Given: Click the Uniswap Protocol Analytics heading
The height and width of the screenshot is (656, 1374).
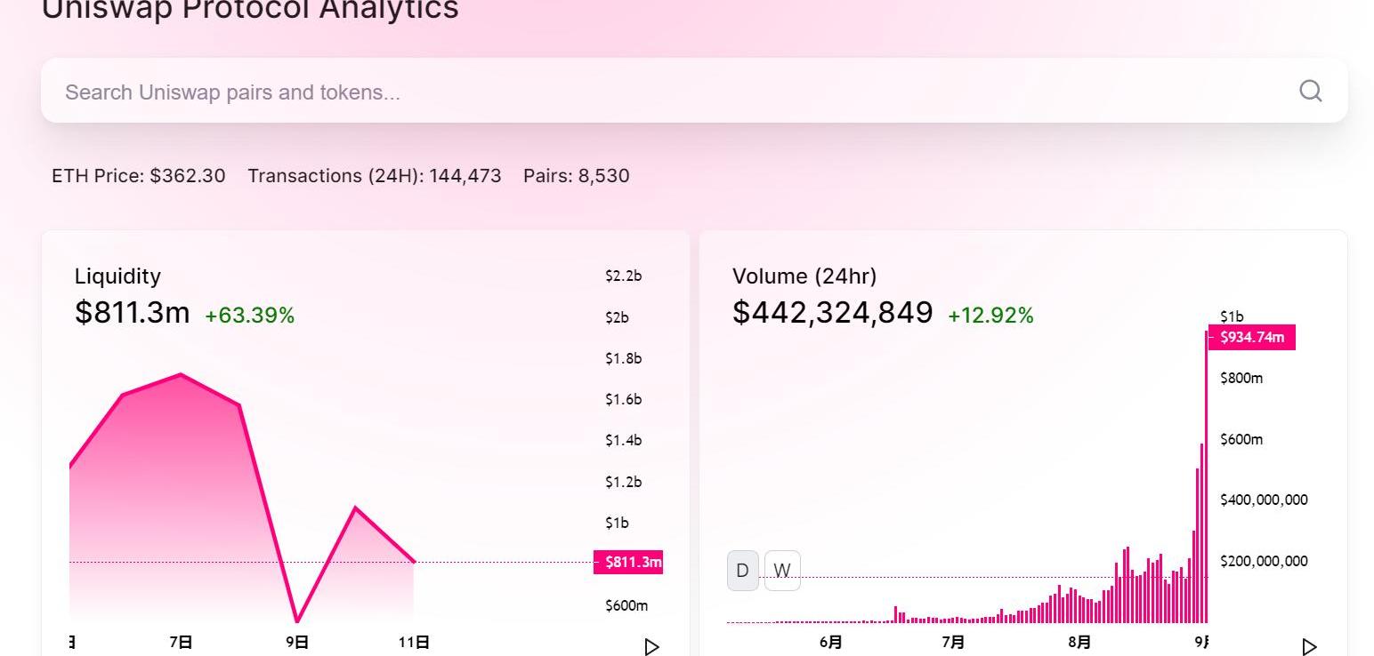Looking at the screenshot, I should [250, 11].
